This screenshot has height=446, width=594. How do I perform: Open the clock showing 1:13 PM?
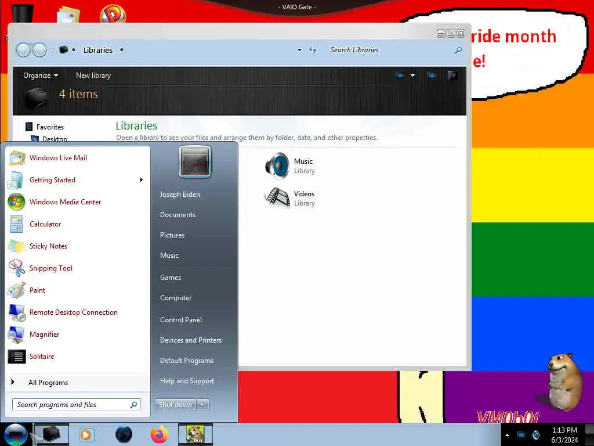(x=564, y=435)
